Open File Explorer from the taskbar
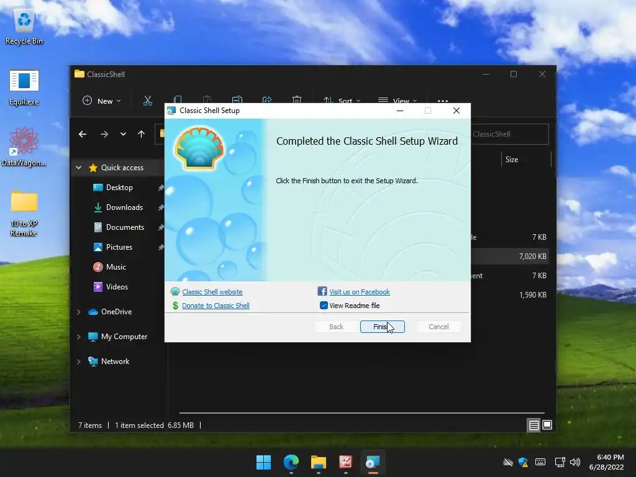Image resolution: width=636 pixels, height=477 pixels. [319, 462]
